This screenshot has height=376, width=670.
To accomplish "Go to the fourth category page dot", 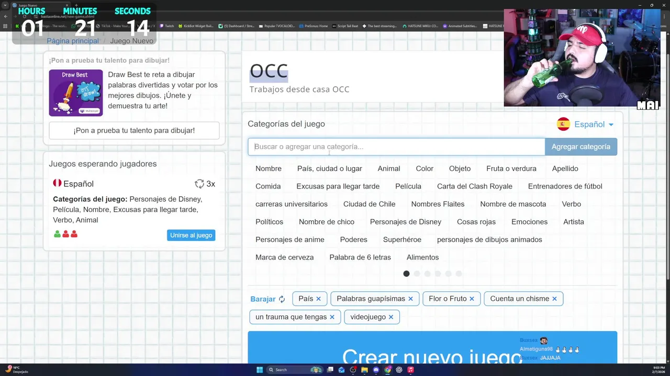I will pos(438,274).
